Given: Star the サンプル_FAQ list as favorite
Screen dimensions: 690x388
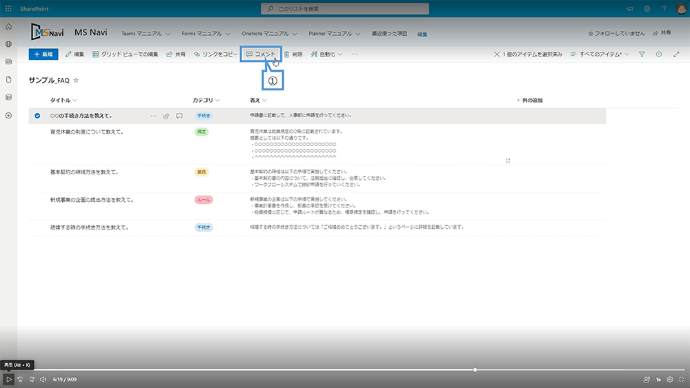Looking at the screenshot, I should coord(76,81).
